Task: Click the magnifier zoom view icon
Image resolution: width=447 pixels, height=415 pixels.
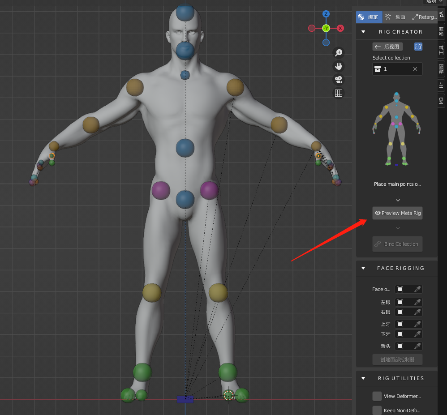Action: coord(339,53)
